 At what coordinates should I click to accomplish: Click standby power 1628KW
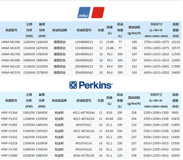point(42,143)
